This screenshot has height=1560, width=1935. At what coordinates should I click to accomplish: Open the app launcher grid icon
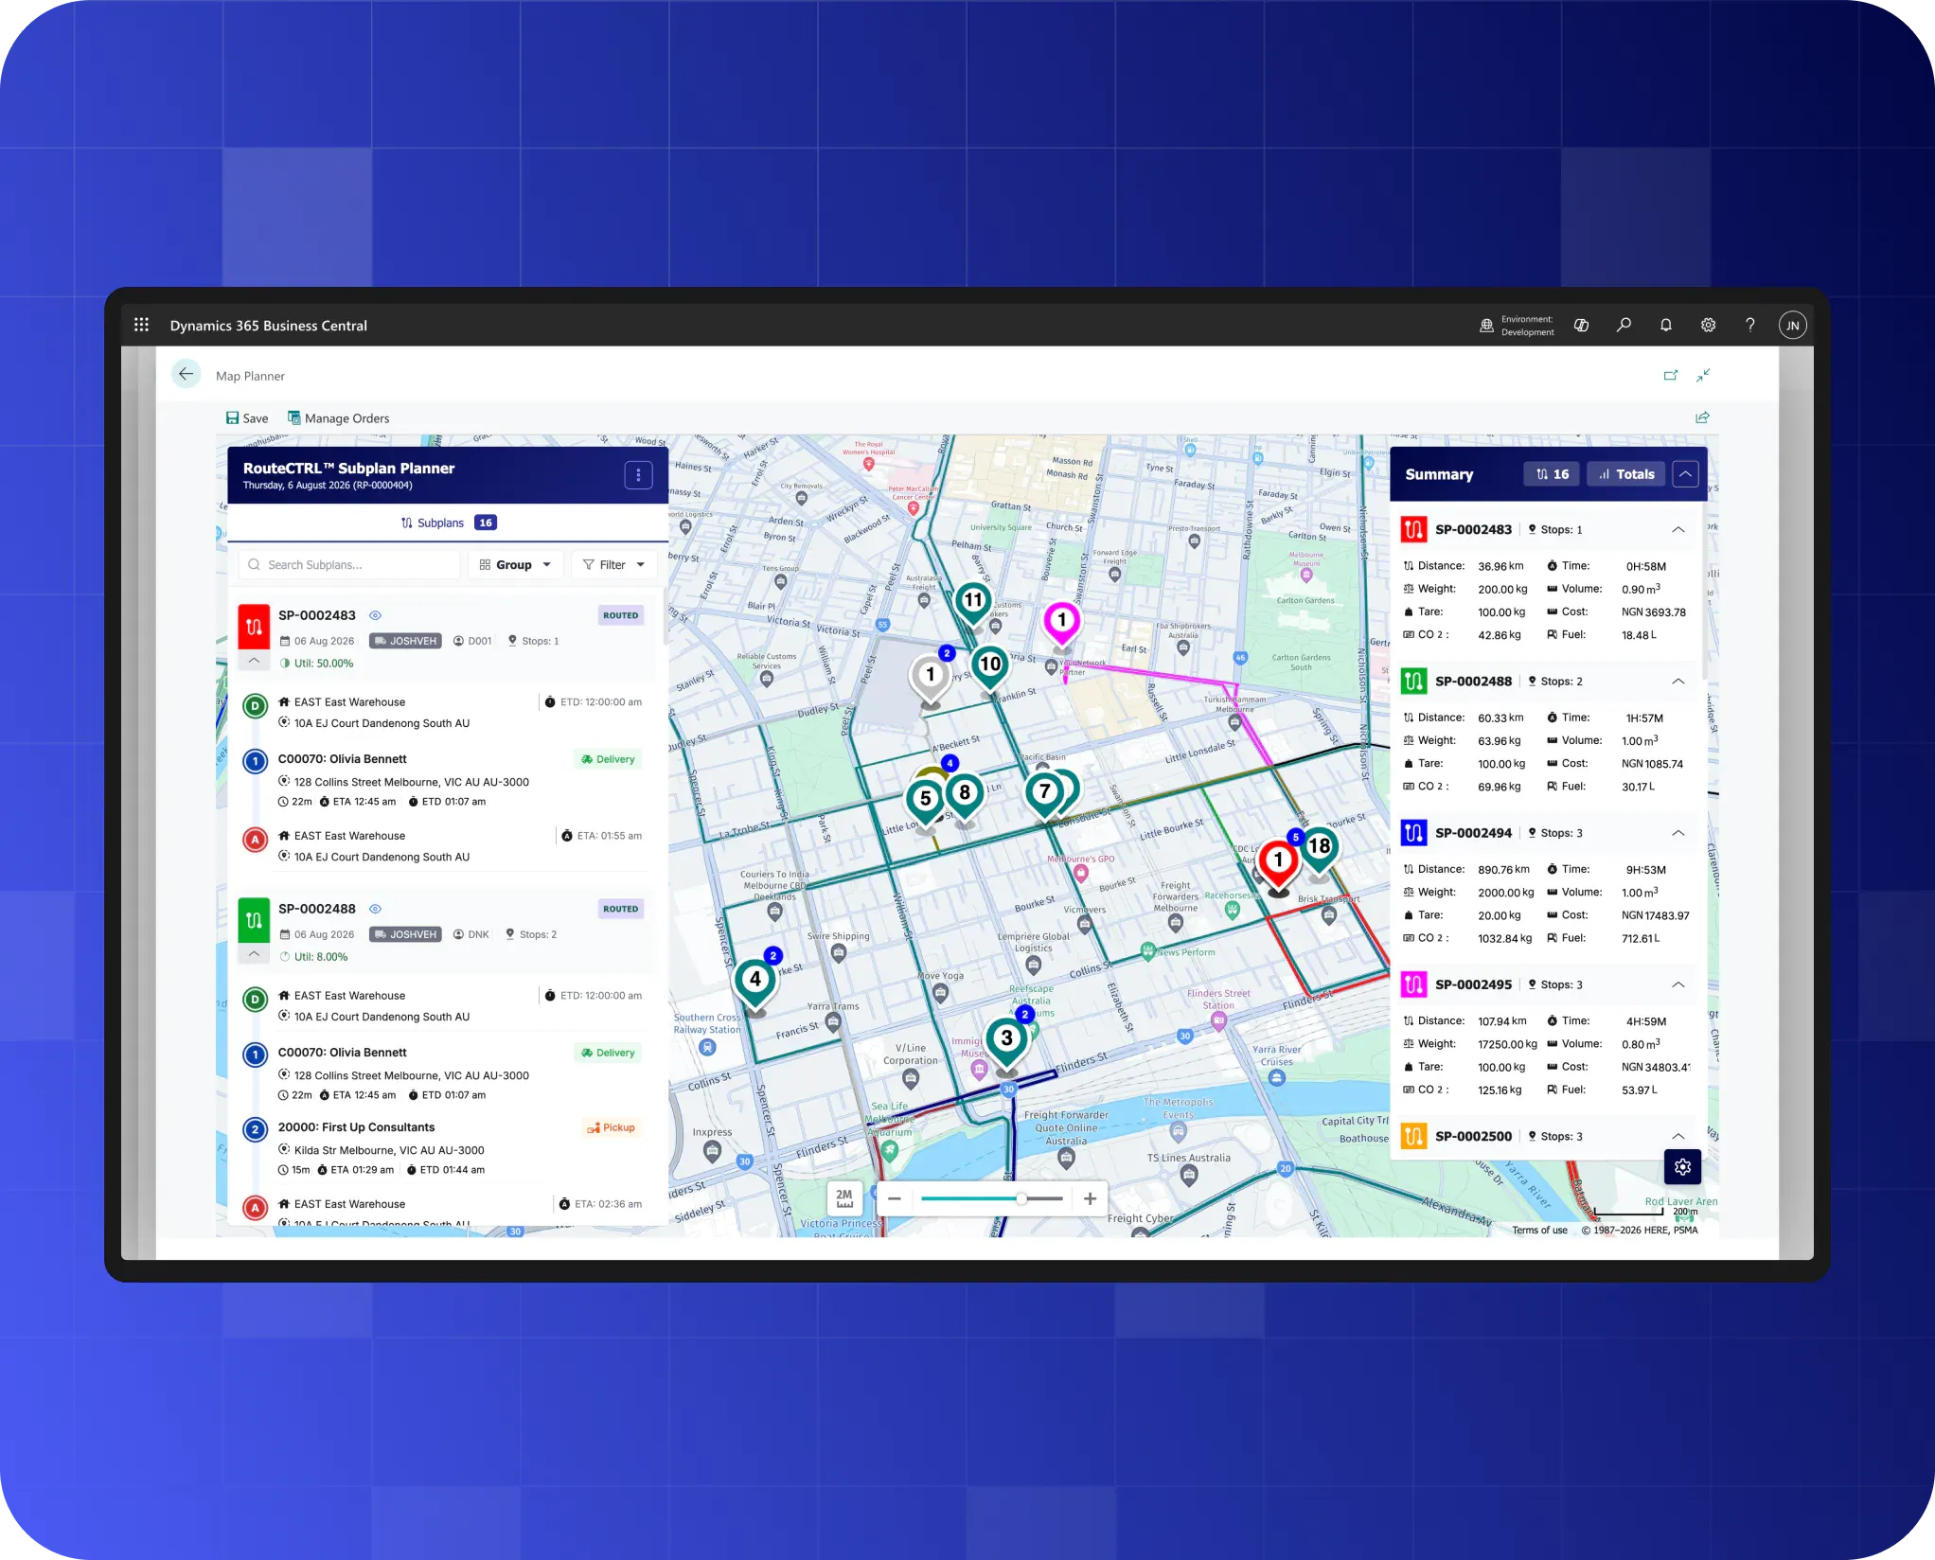141,325
